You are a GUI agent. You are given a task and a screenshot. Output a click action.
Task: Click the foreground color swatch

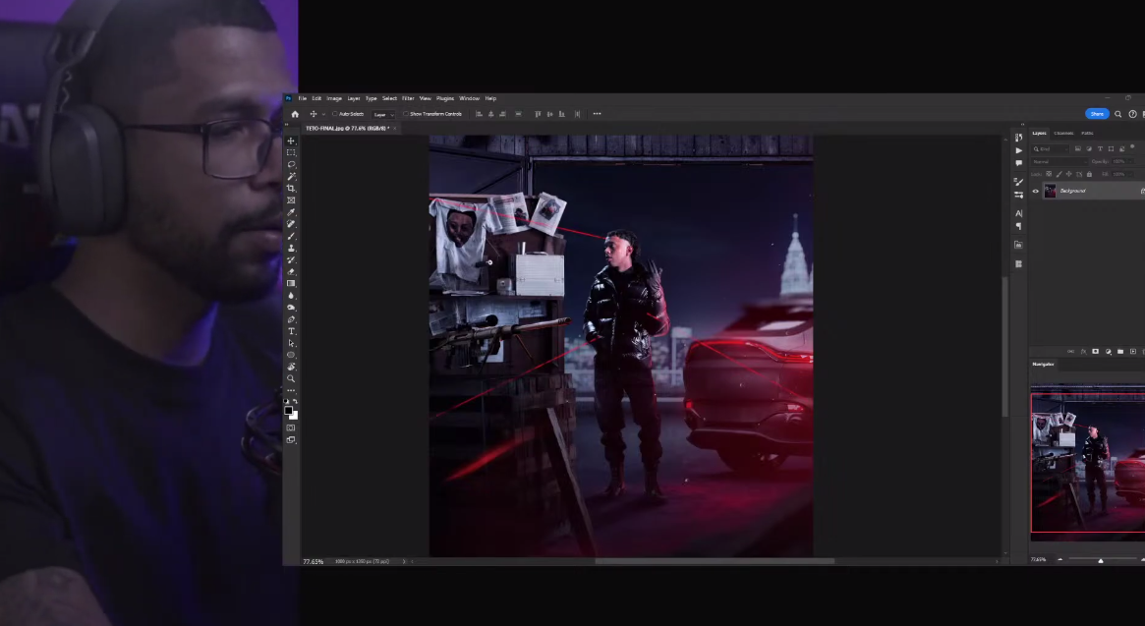[289, 411]
